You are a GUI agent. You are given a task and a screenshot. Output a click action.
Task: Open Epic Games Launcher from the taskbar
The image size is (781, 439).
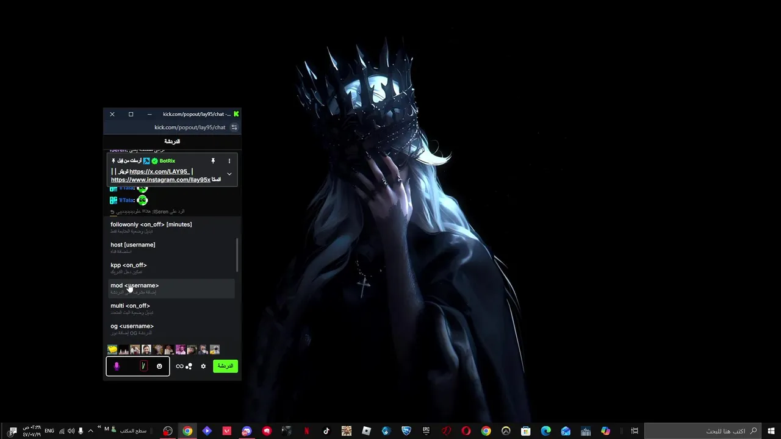tap(426, 431)
